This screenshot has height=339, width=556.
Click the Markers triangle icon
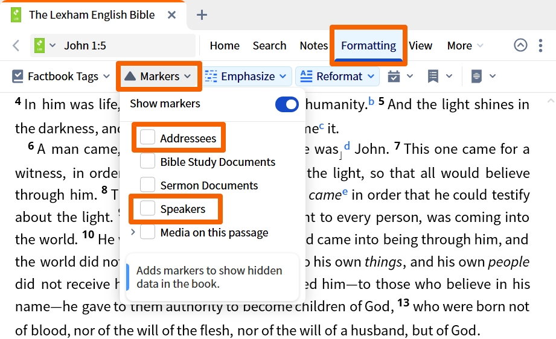click(130, 76)
